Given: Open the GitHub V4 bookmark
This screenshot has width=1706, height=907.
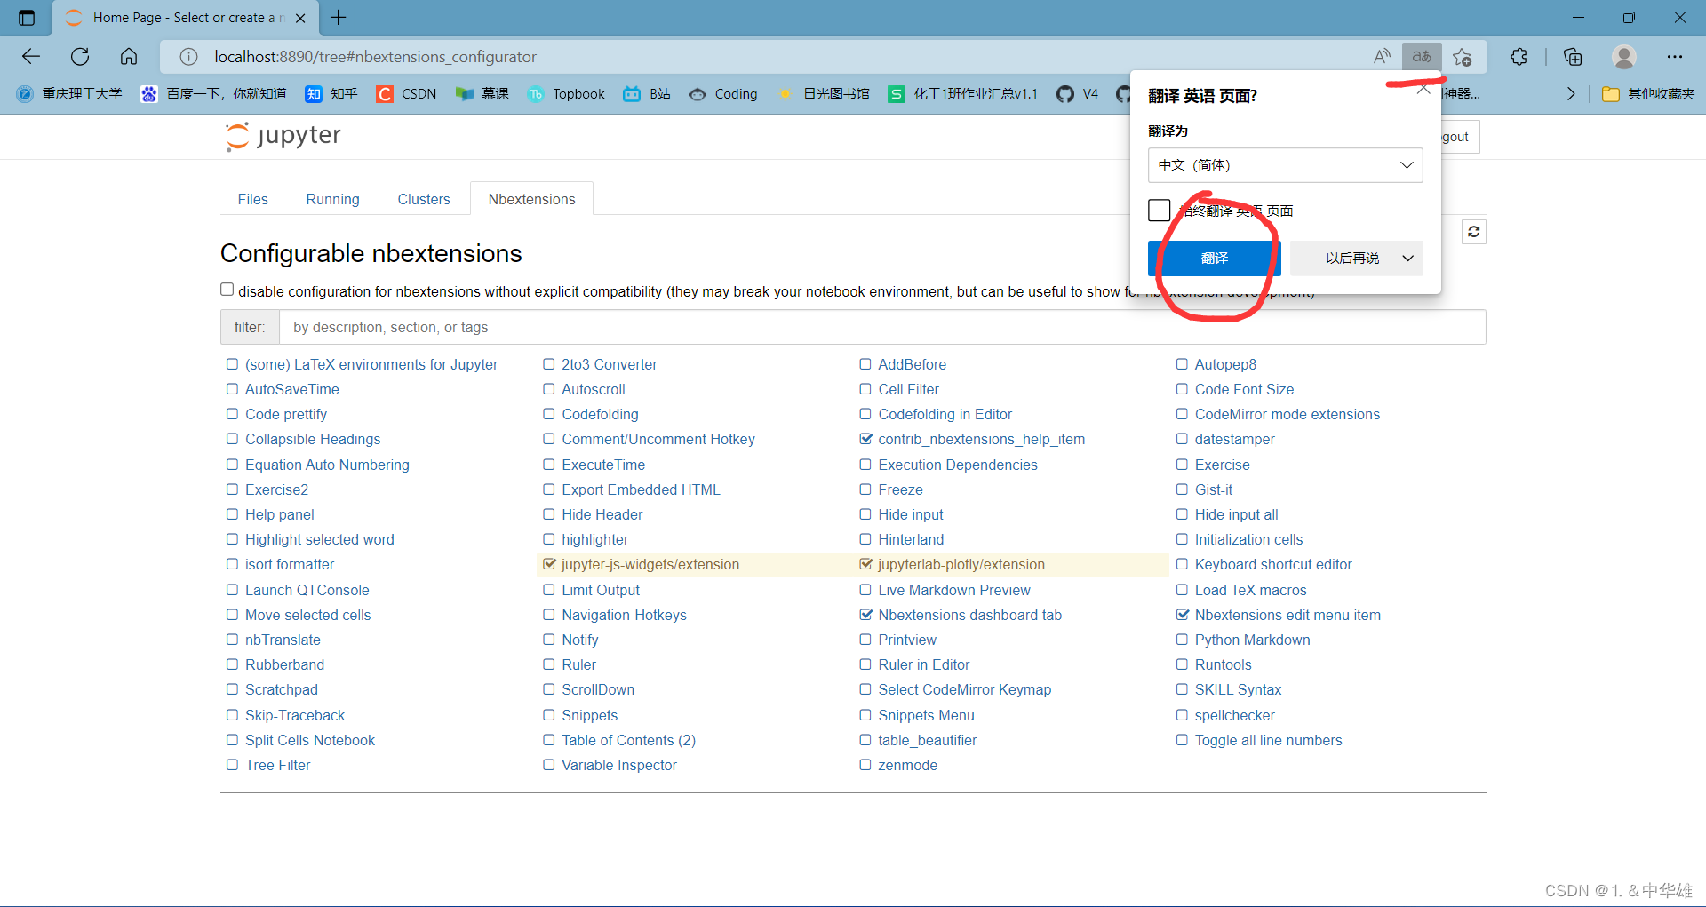Looking at the screenshot, I should point(1078,94).
